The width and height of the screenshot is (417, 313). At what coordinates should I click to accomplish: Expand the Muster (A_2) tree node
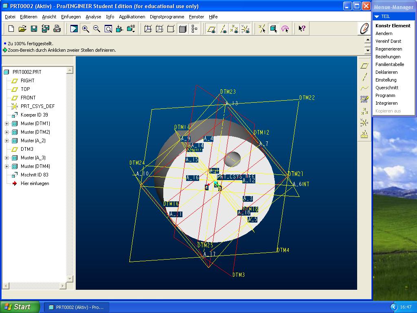click(7, 141)
